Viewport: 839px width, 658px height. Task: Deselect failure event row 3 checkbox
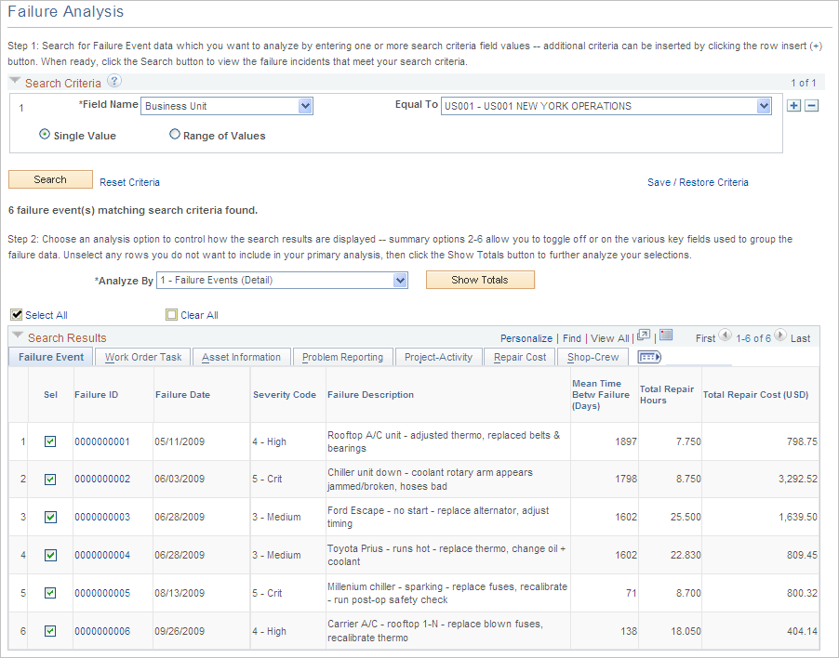[50, 517]
